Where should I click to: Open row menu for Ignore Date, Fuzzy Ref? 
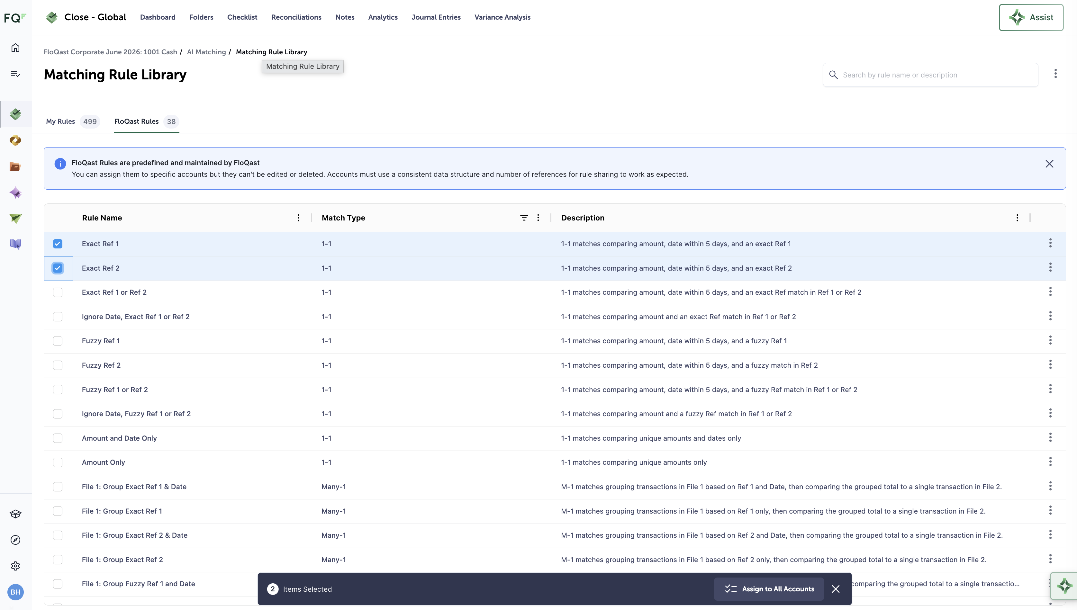tap(1050, 413)
